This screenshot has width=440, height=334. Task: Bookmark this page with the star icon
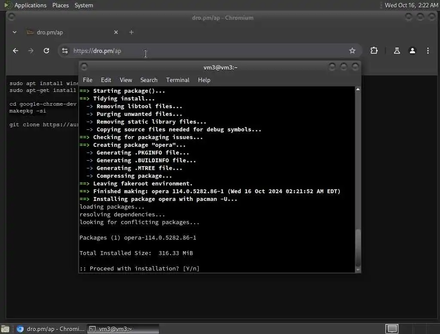352,51
